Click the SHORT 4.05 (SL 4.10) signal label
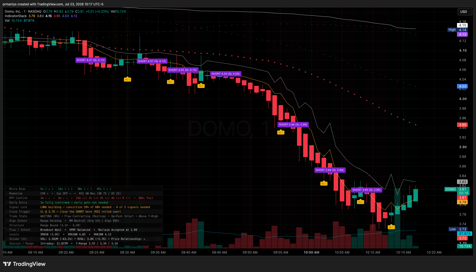The width and height of the screenshot is (476, 272). (182, 70)
